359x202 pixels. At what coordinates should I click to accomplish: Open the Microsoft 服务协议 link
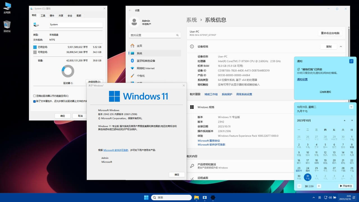209,141
